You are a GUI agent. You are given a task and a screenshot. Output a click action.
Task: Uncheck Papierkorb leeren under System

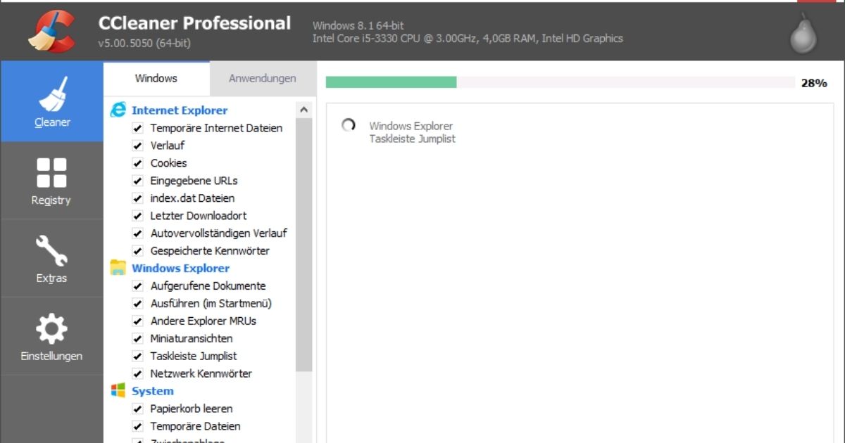(138, 409)
